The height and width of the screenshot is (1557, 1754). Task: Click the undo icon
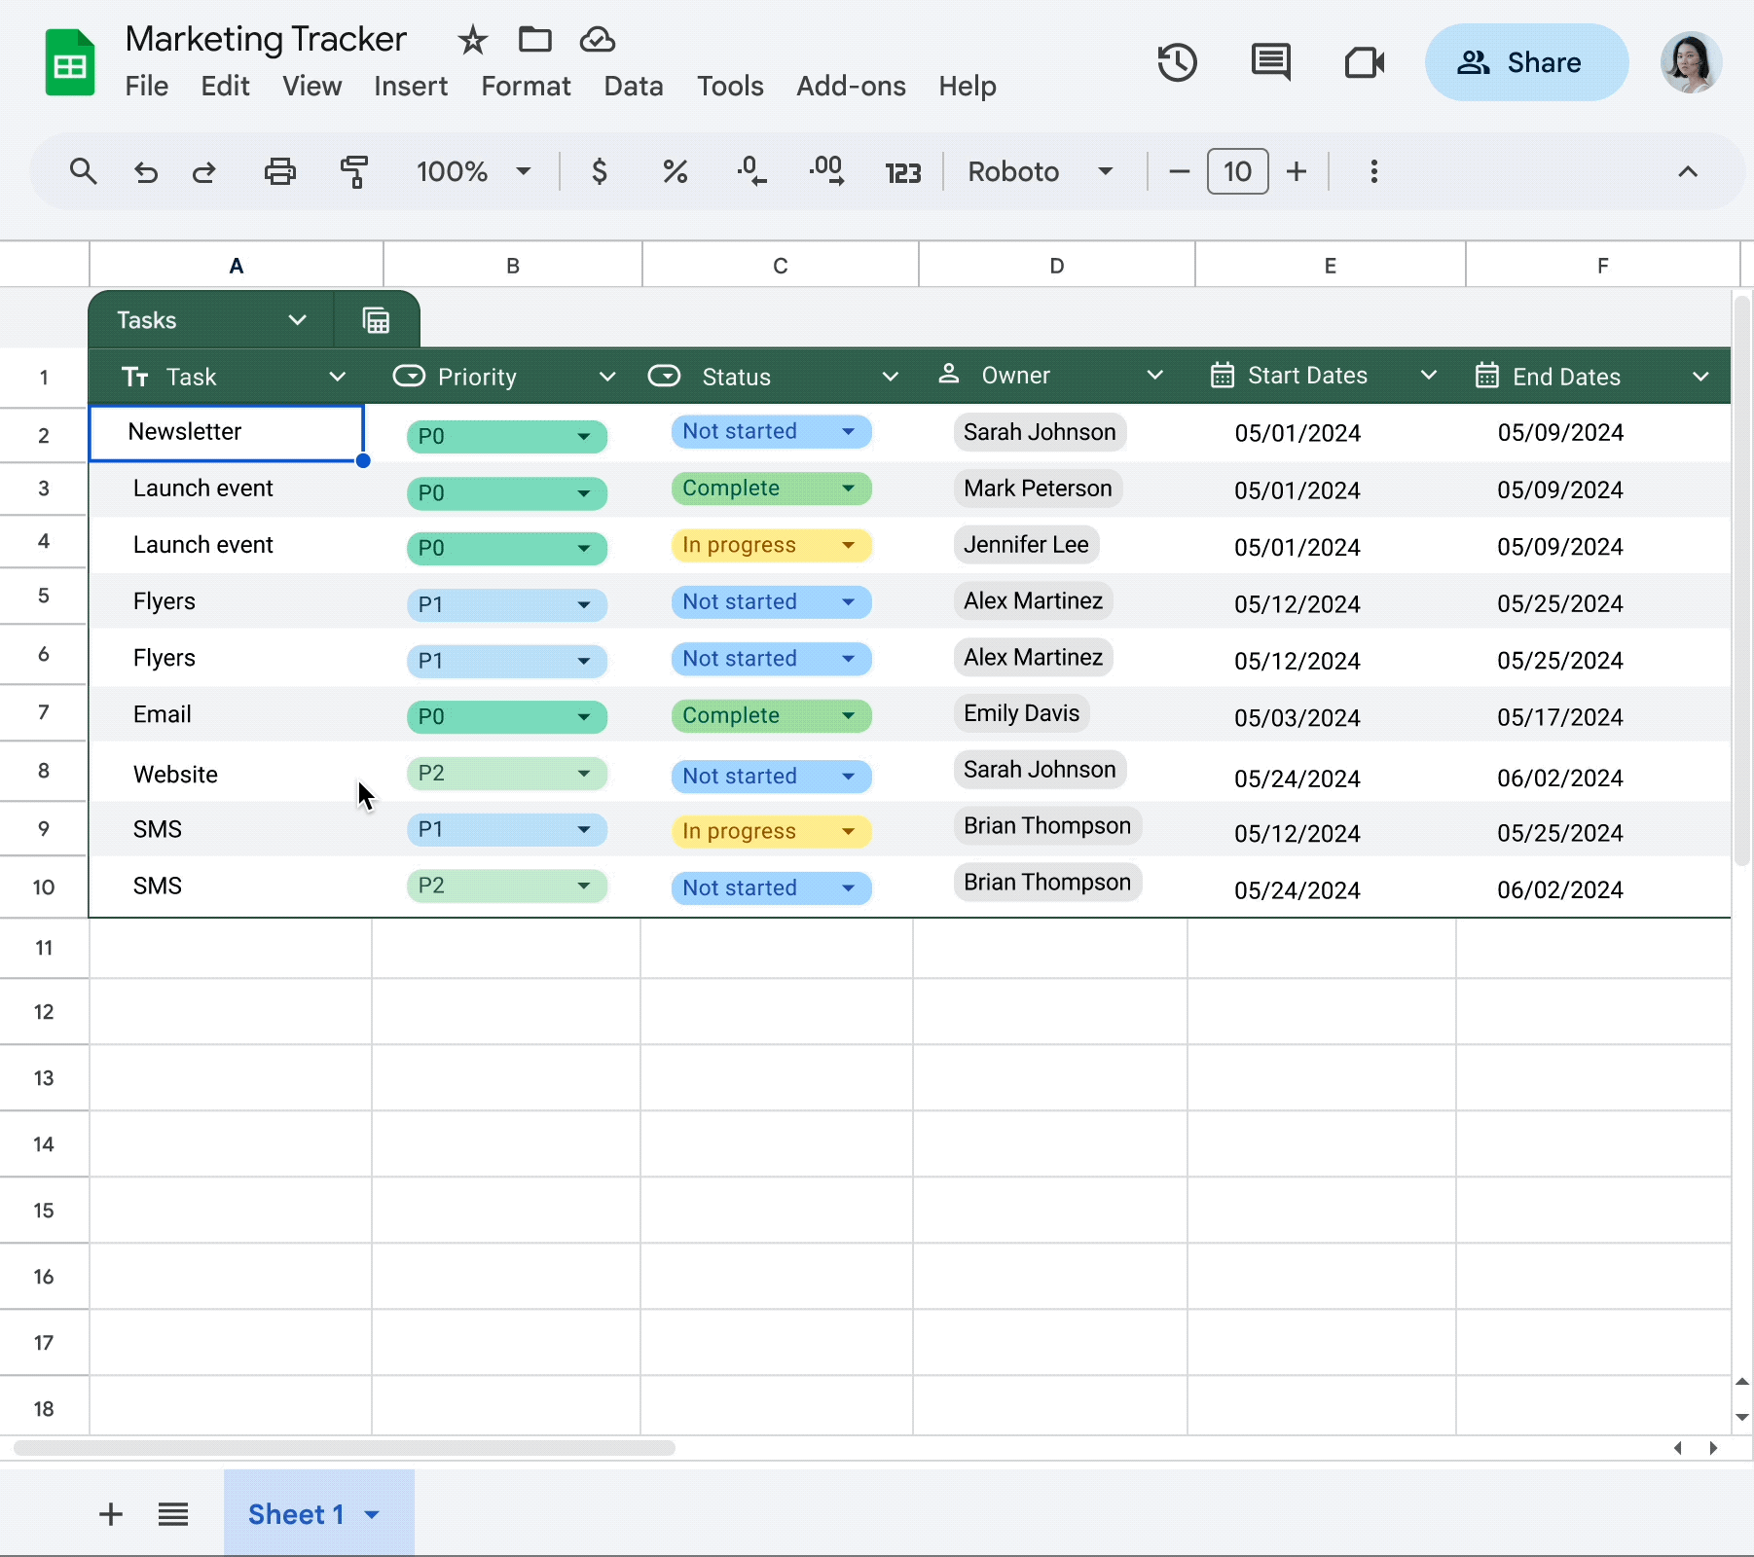point(145,171)
